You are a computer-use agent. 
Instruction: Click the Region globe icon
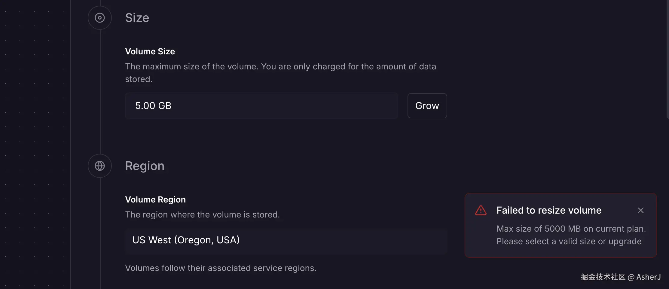tap(100, 166)
